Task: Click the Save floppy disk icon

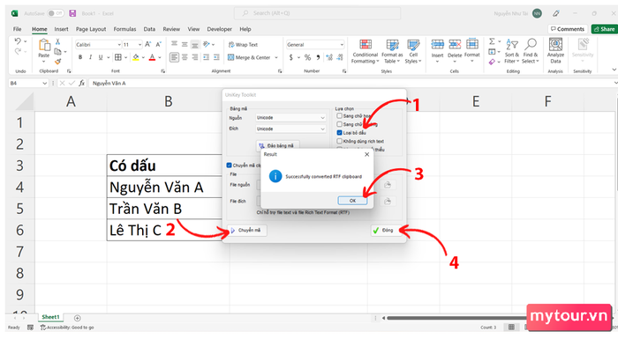Action: click(72, 13)
